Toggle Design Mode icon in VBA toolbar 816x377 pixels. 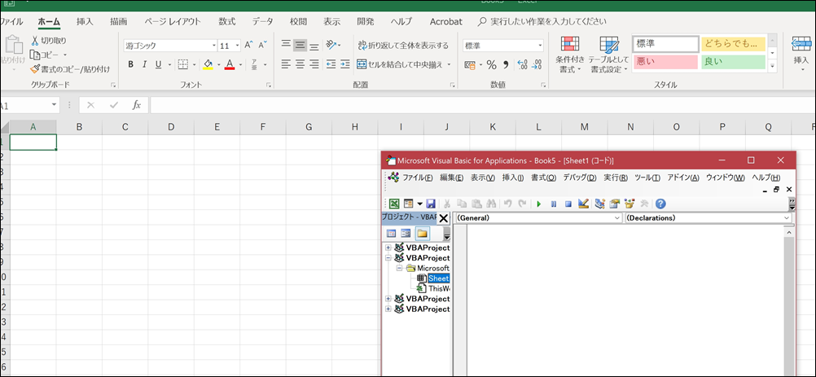583,204
